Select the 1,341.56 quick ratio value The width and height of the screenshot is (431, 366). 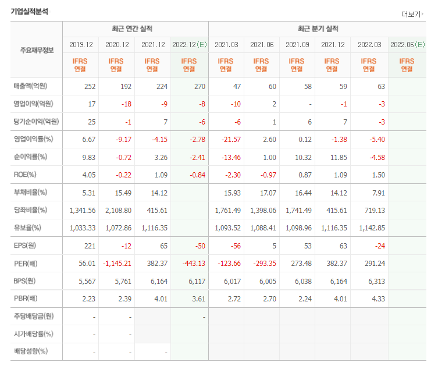point(83,211)
